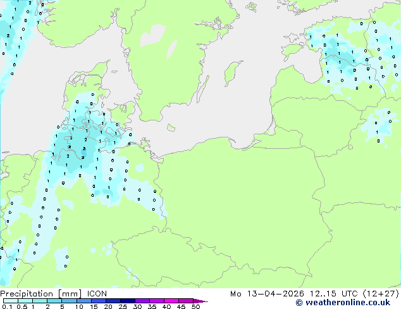Click the over-50 mm arrow tip of legend
Viewport: 401px width, 309px height.
point(200,301)
